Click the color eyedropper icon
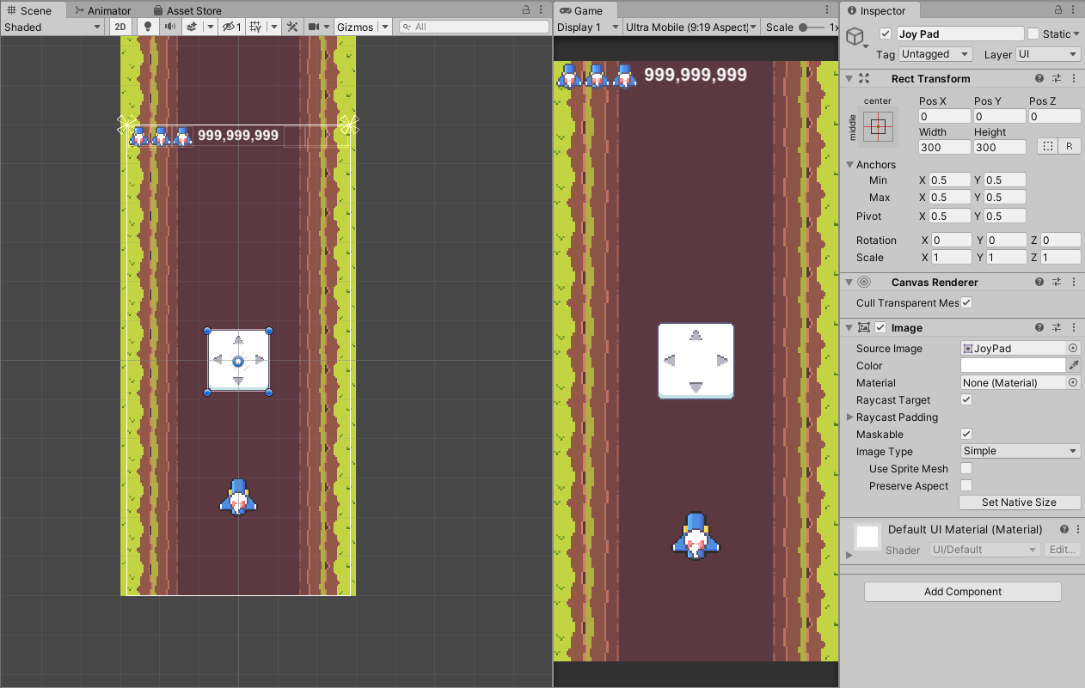 pos(1073,365)
